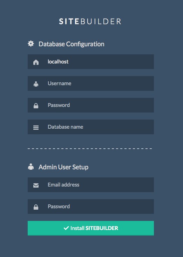
Task: Click the Admin User Setup heading
Action: (63, 167)
